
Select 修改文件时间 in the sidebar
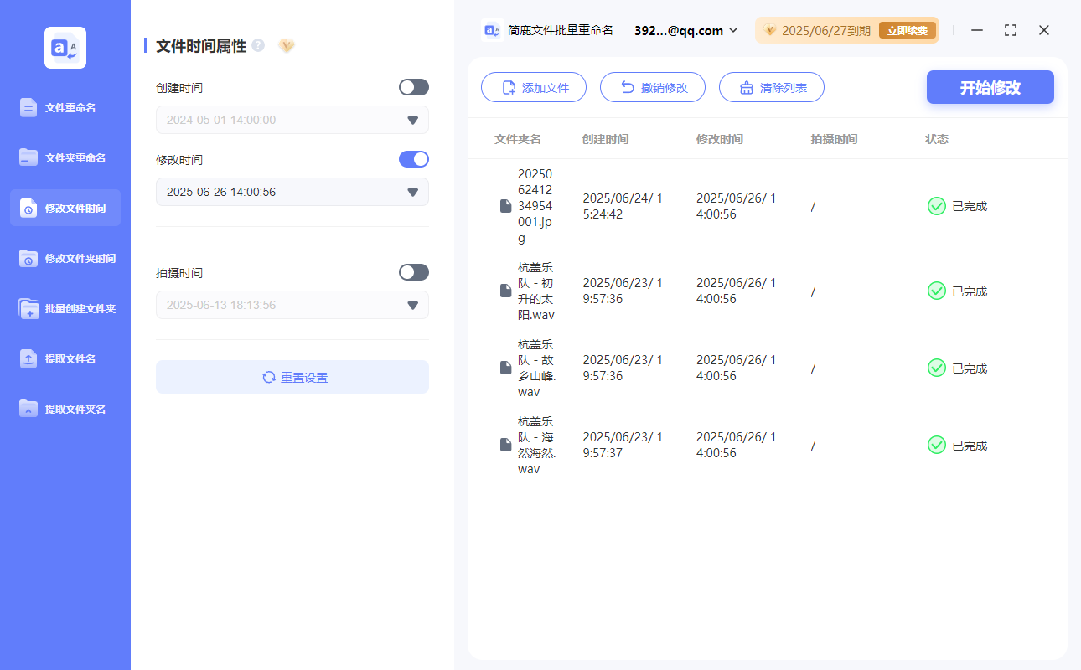(x=65, y=208)
